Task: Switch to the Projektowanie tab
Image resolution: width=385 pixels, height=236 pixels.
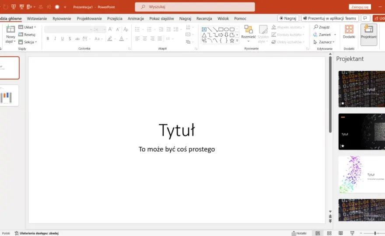Action: (89, 18)
